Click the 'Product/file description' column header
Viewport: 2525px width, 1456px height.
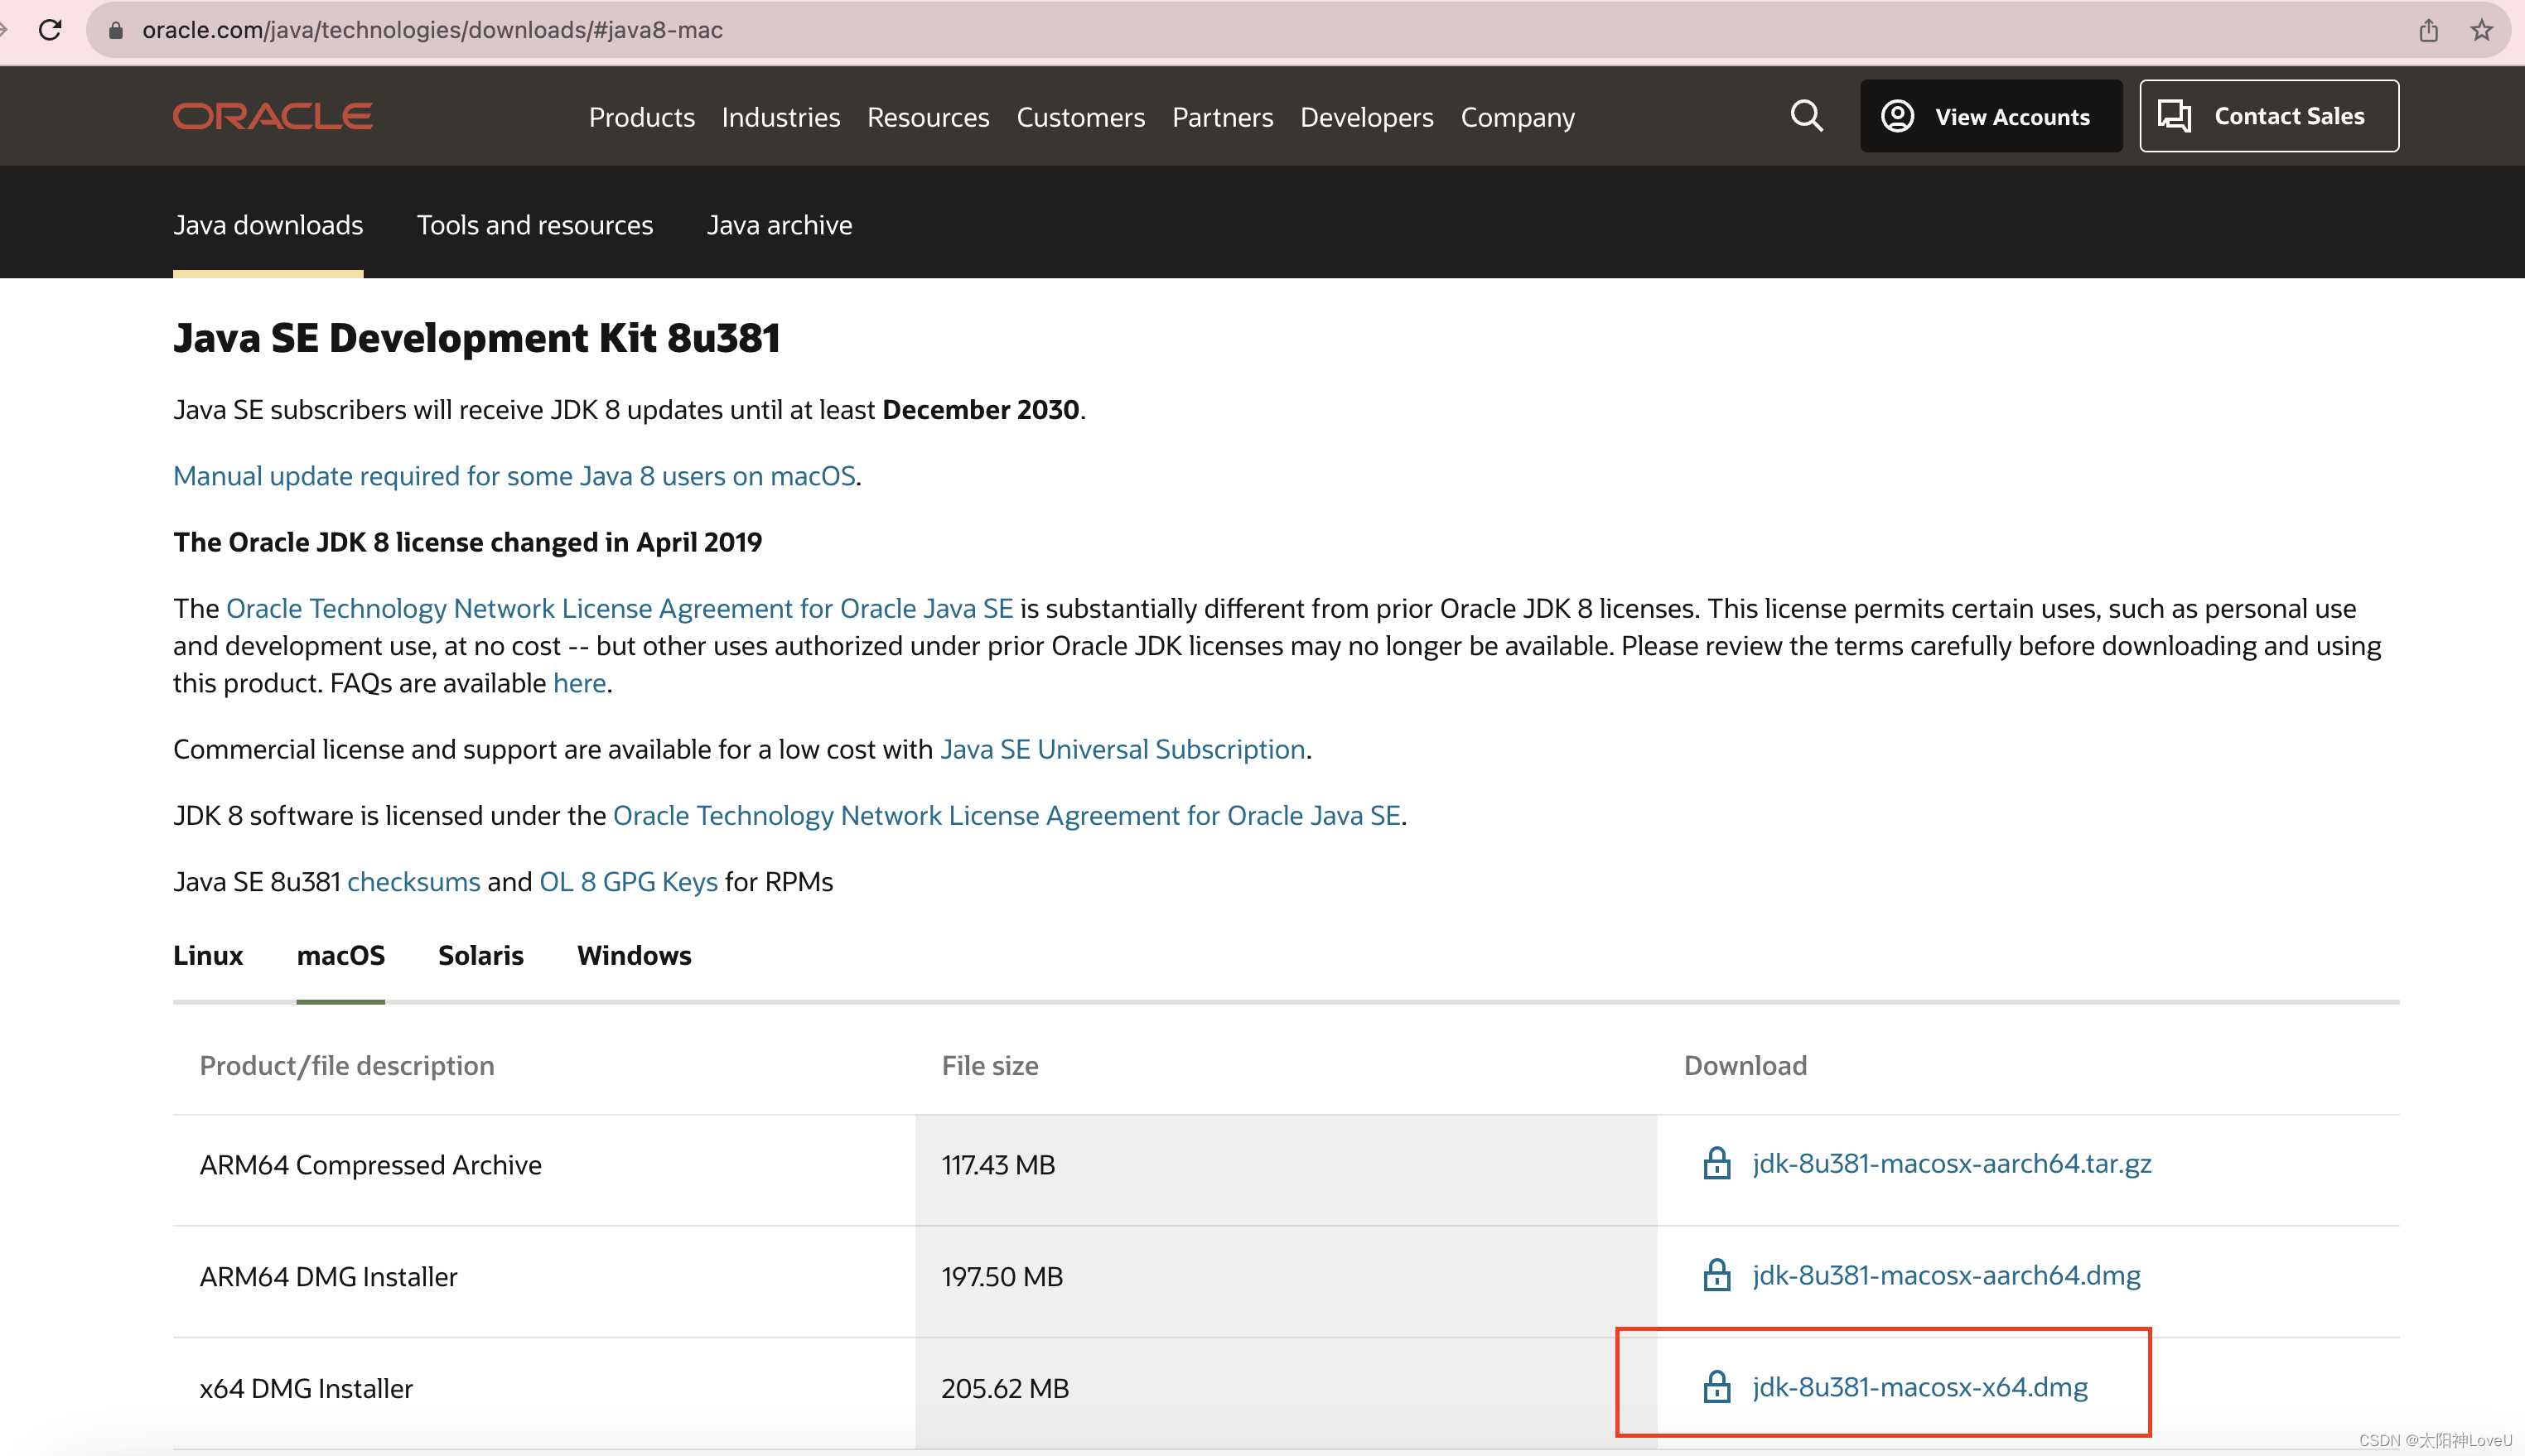347,1066
